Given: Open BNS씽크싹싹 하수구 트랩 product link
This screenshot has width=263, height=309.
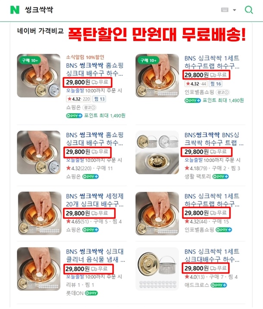Looking at the screenshot, I should tap(214, 139).
